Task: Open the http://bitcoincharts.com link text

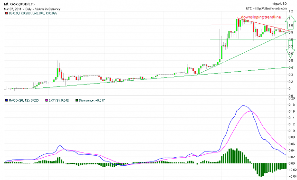Action: 271,9
